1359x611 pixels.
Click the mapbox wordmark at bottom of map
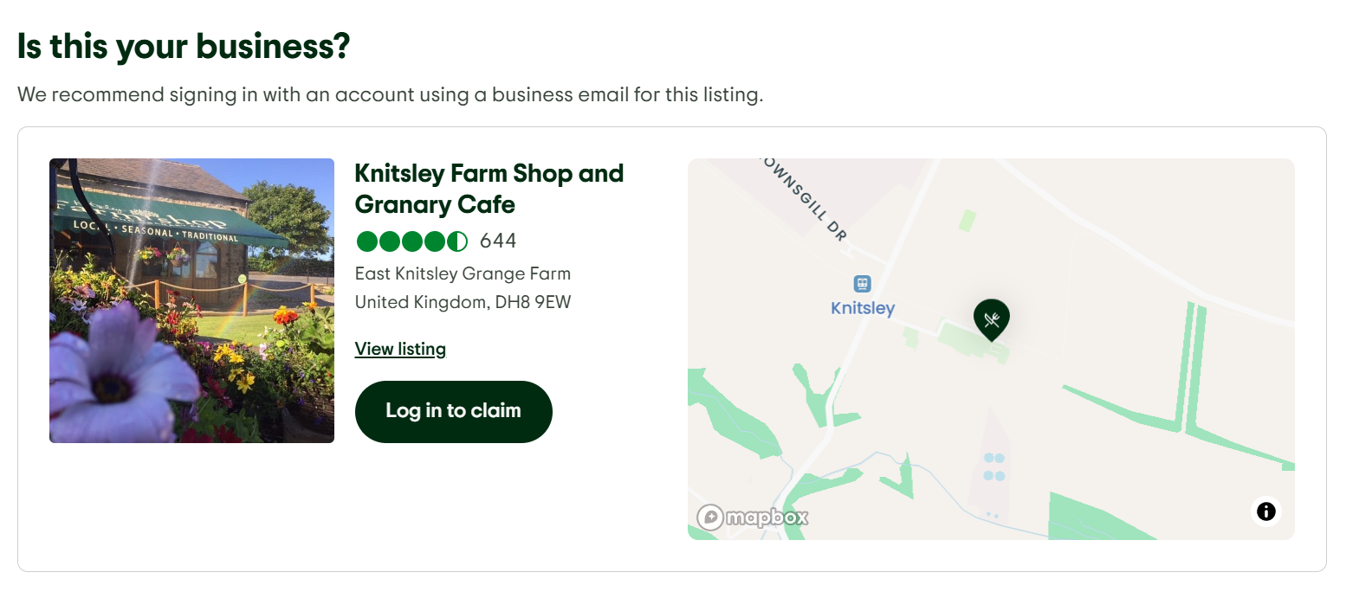(x=766, y=518)
